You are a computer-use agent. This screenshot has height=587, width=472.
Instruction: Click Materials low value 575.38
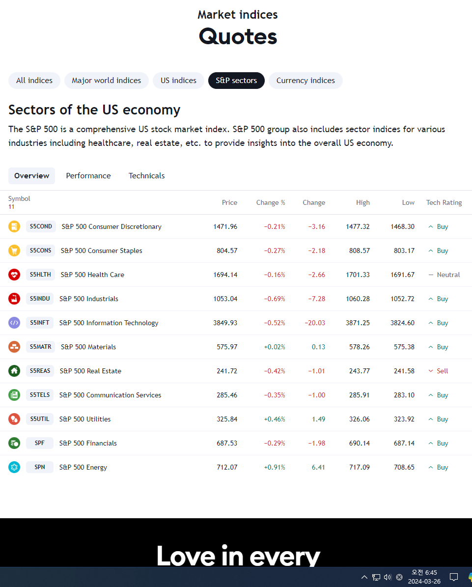404,347
